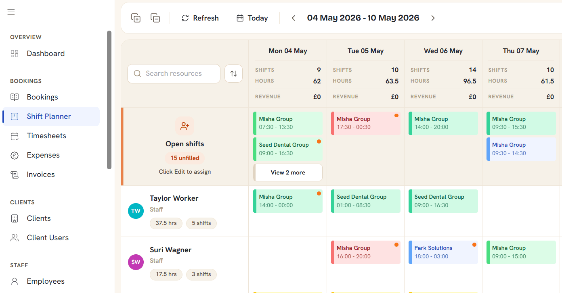Click the Bookings book icon

[x=15, y=97]
